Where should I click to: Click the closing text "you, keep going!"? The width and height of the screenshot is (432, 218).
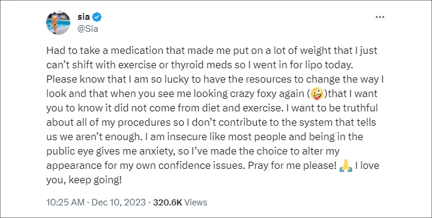point(84,180)
